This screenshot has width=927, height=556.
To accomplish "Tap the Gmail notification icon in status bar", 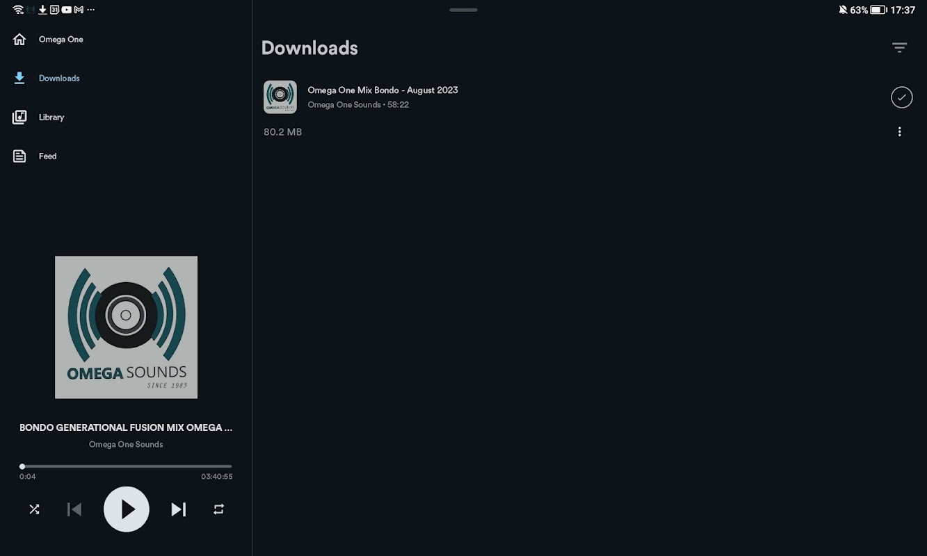I will click(x=79, y=10).
